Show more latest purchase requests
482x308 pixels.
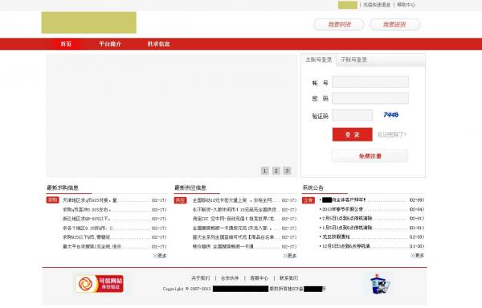pos(160,256)
